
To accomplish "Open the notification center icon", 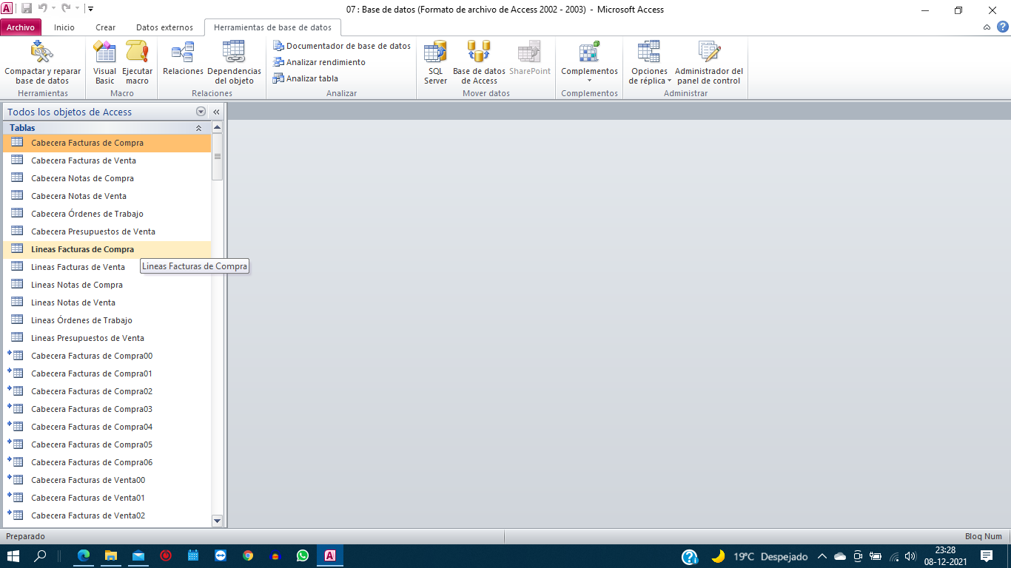I will click(x=986, y=555).
